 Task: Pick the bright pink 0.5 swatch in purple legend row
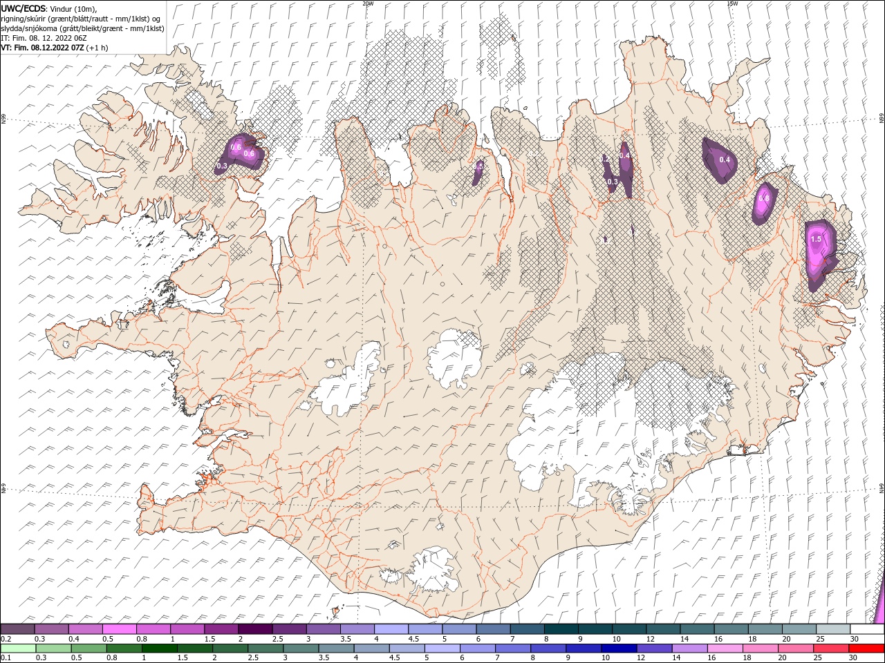[x=119, y=629]
